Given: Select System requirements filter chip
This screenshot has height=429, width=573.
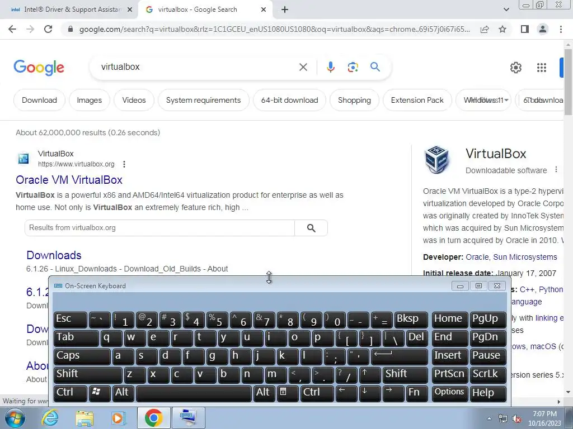Looking at the screenshot, I should click(x=203, y=101).
